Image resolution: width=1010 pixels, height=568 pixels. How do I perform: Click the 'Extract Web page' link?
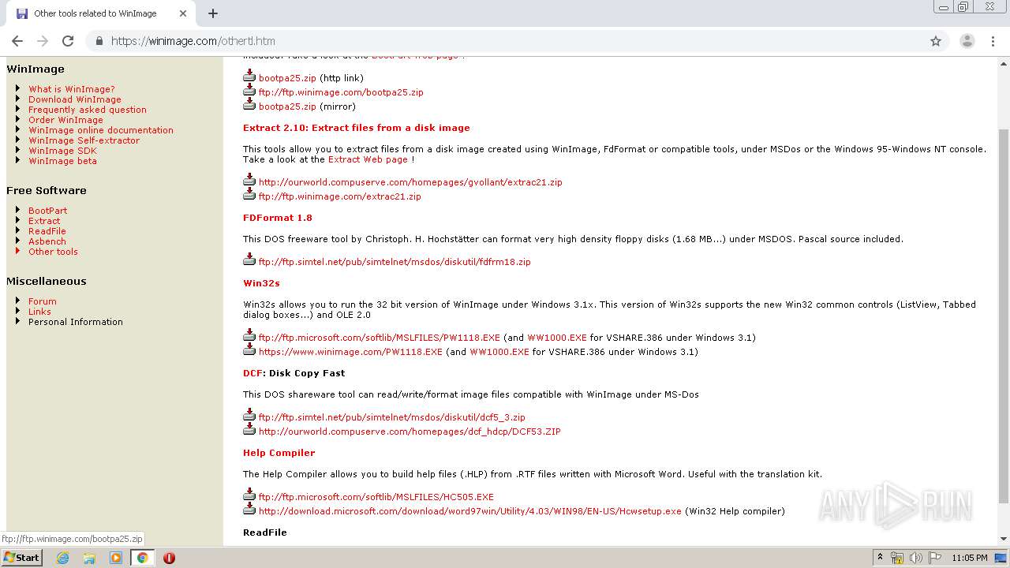coord(368,159)
